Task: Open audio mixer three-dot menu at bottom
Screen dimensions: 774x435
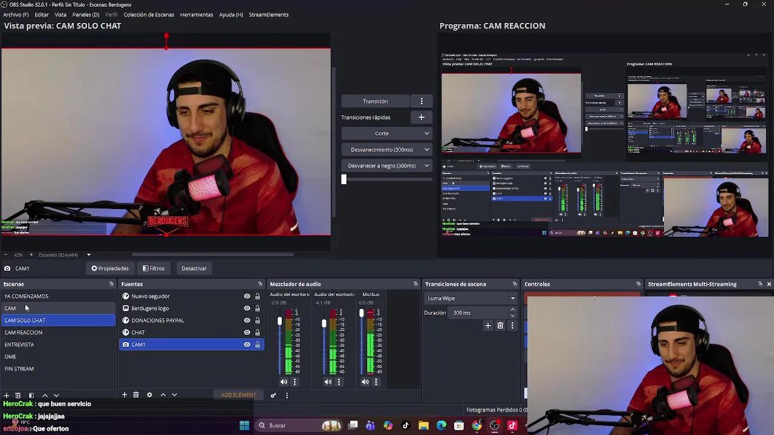Action: (x=287, y=395)
